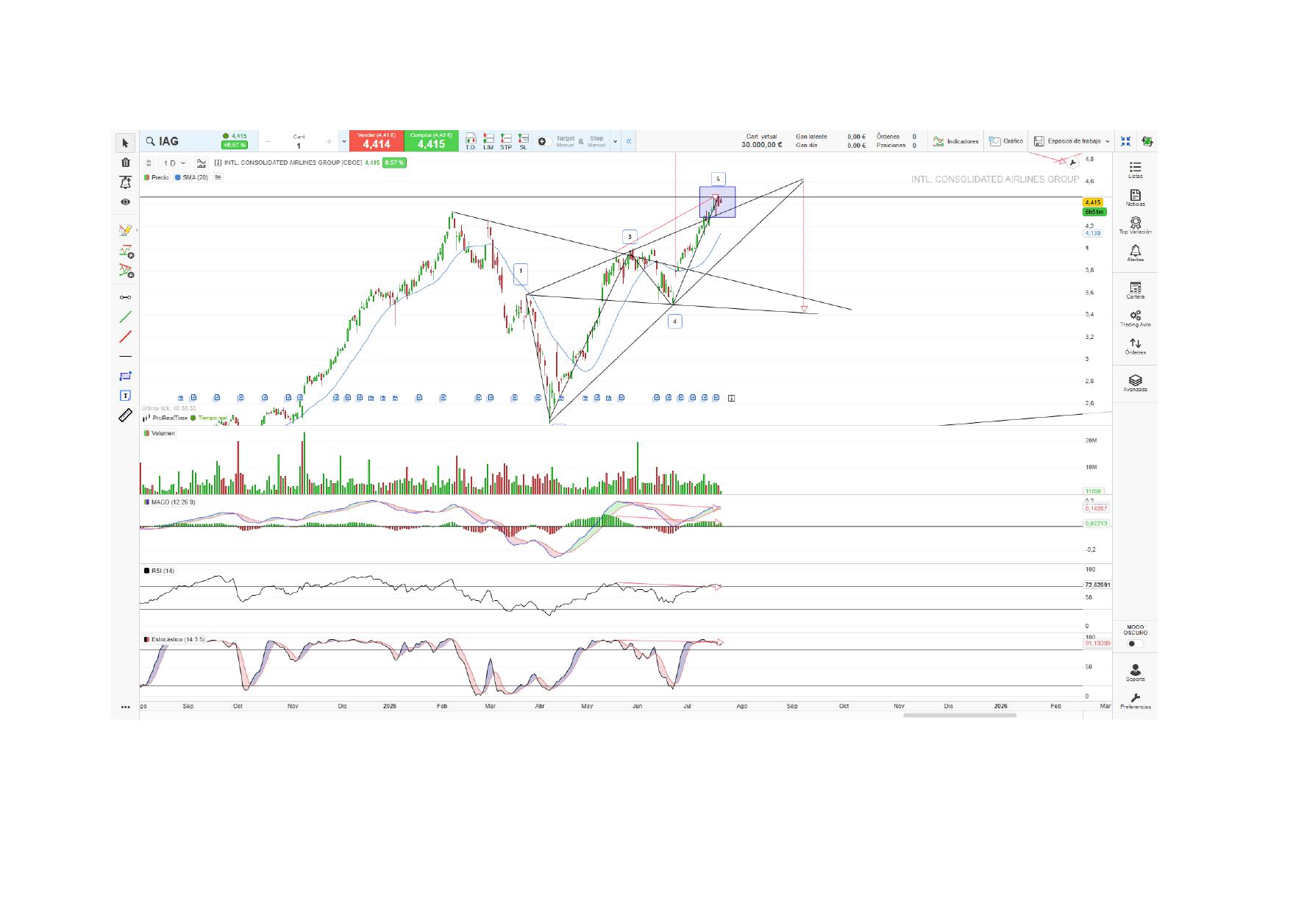Click the 4,415 price axis label
The image size is (1290, 912).
(x=1092, y=202)
